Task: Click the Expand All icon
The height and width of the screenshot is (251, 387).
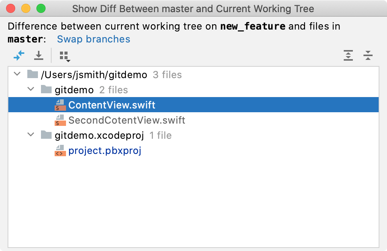Action: [x=348, y=55]
